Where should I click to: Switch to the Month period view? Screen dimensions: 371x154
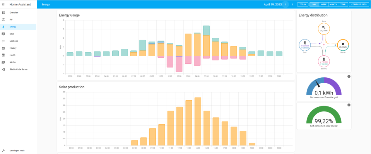tap(333, 5)
